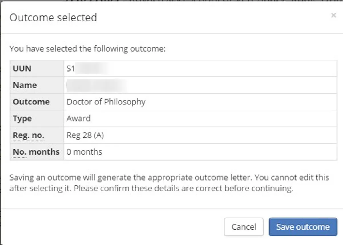The image size is (343, 245).
Task: Select the Name row label
Action: pos(24,85)
